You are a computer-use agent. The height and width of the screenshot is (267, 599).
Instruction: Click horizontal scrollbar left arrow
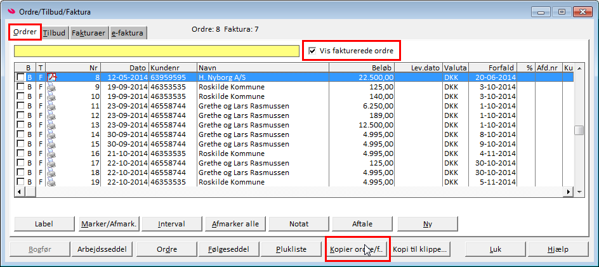pyautogui.click(x=19, y=192)
